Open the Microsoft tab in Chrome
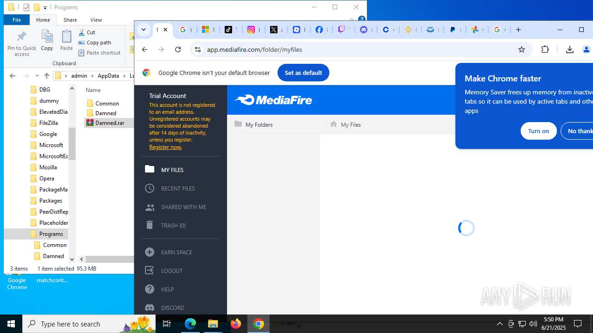 coord(206,30)
